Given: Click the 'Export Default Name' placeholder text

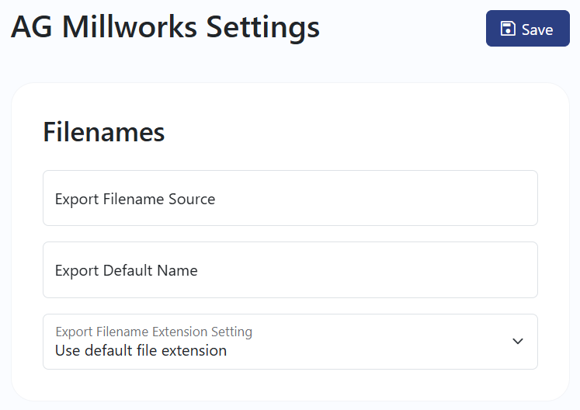Looking at the screenshot, I should click(x=126, y=270).
